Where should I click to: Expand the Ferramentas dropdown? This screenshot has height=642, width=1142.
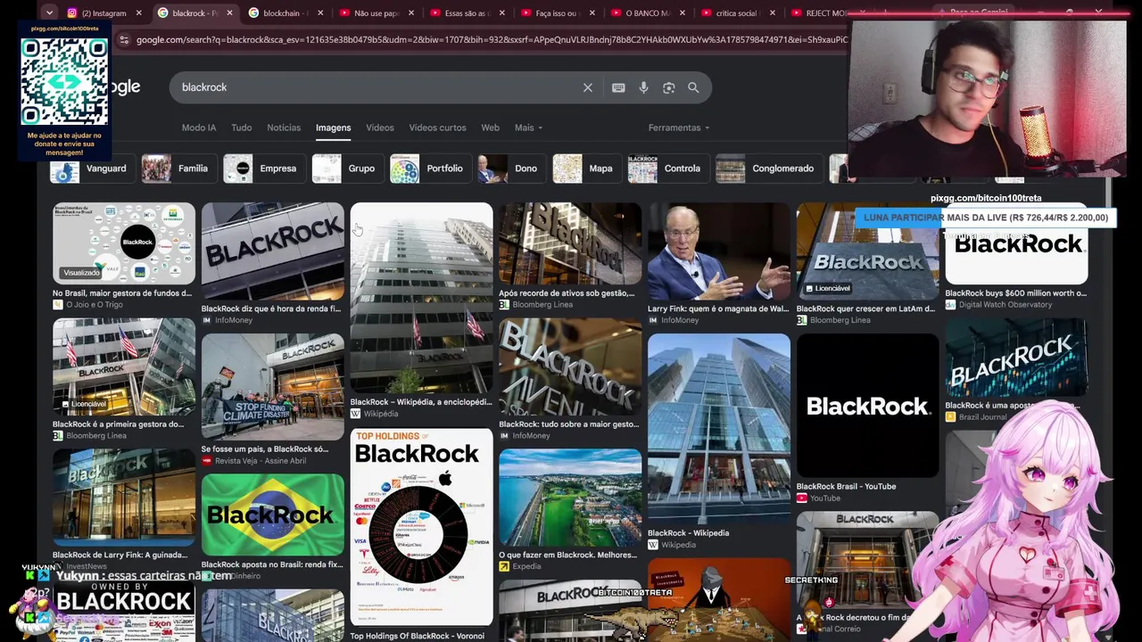[679, 128]
